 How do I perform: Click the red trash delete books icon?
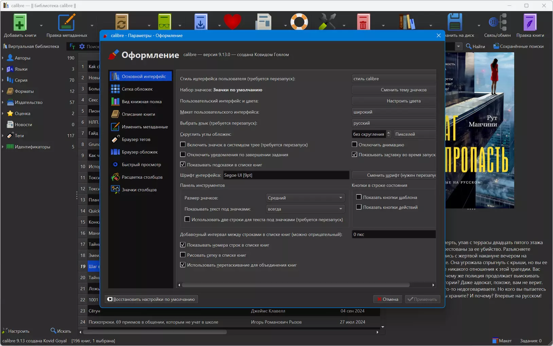(363, 22)
